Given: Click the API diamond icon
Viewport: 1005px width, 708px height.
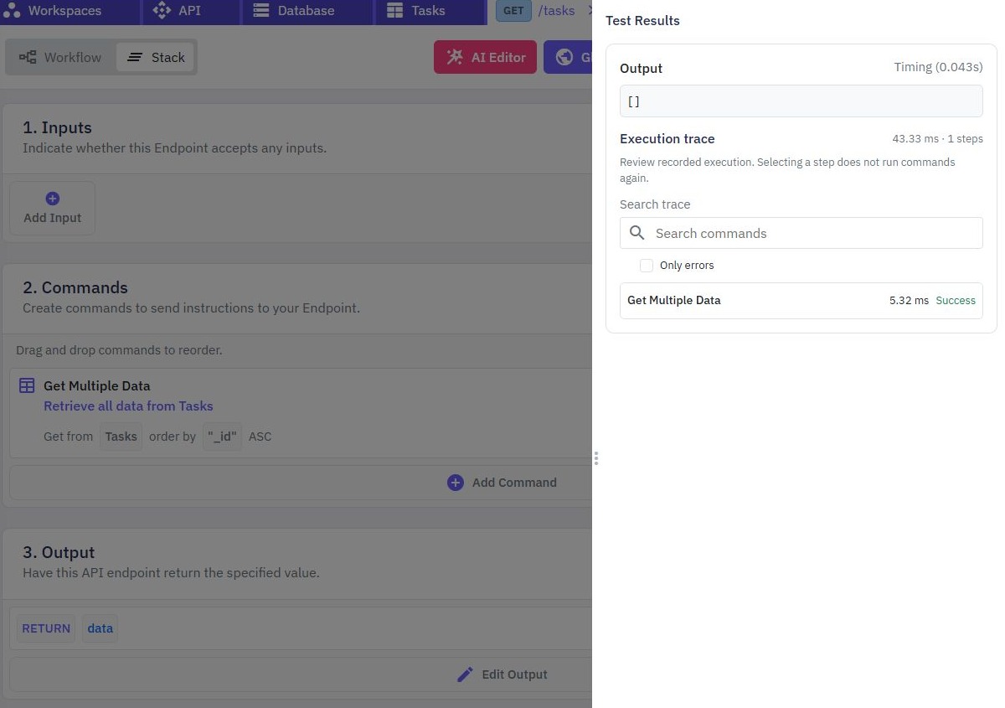Looking at the screenshot, I should tap(162, 11).
